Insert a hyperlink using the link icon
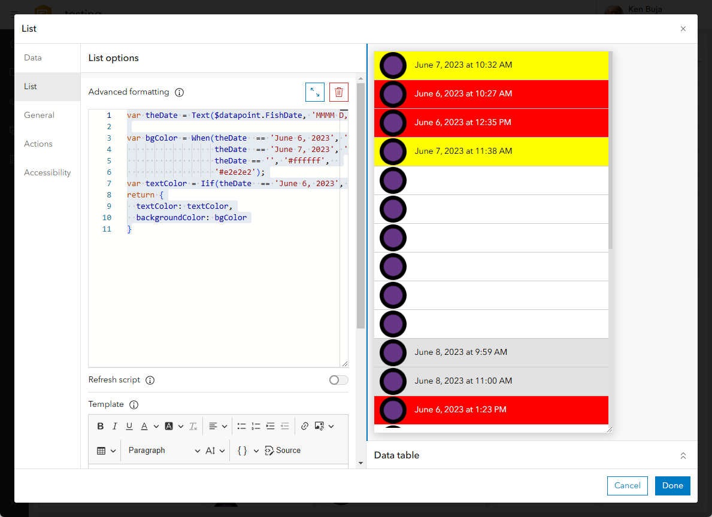Screen dimensions: 712x517 [304, 425]
